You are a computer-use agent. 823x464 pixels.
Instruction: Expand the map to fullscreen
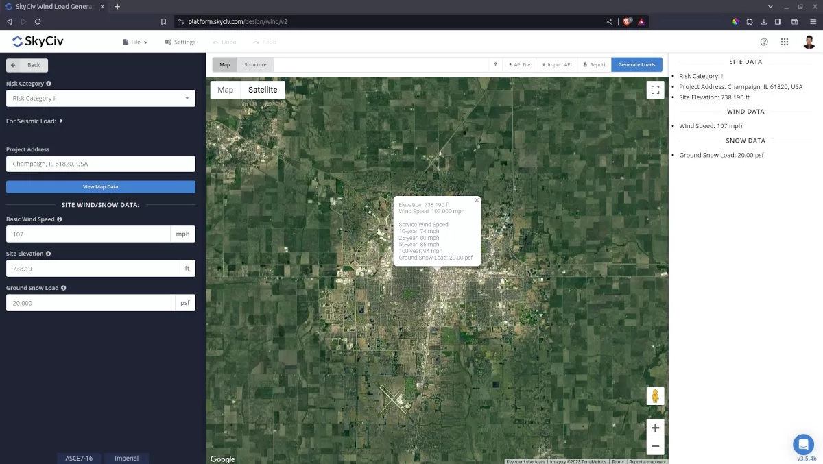654,89
